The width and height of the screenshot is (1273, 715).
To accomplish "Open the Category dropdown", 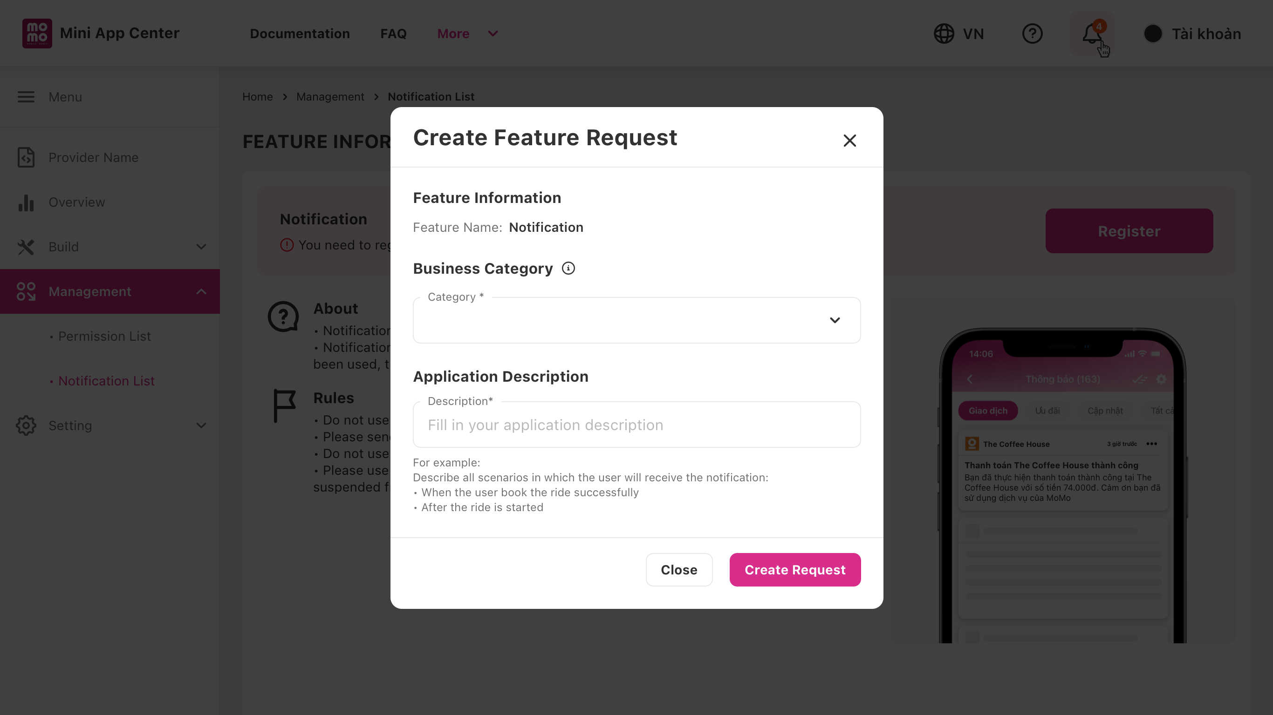I will (636, 320).
